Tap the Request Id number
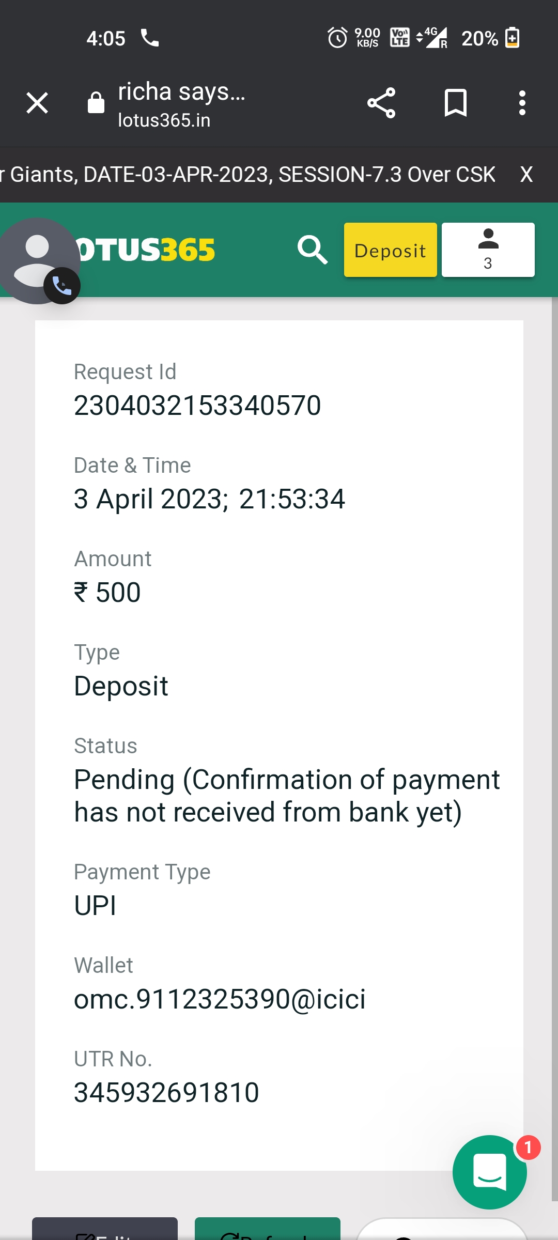This screenshot has width=558, height=1240. coord(197,405)
